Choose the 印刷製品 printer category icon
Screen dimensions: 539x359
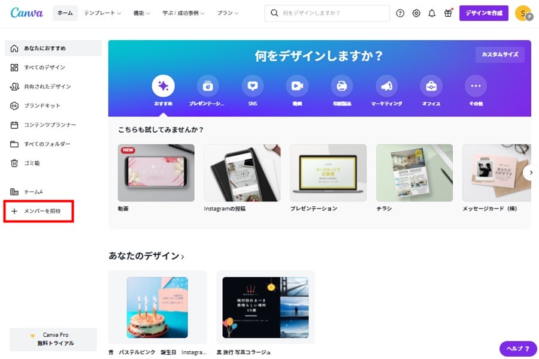342,86
